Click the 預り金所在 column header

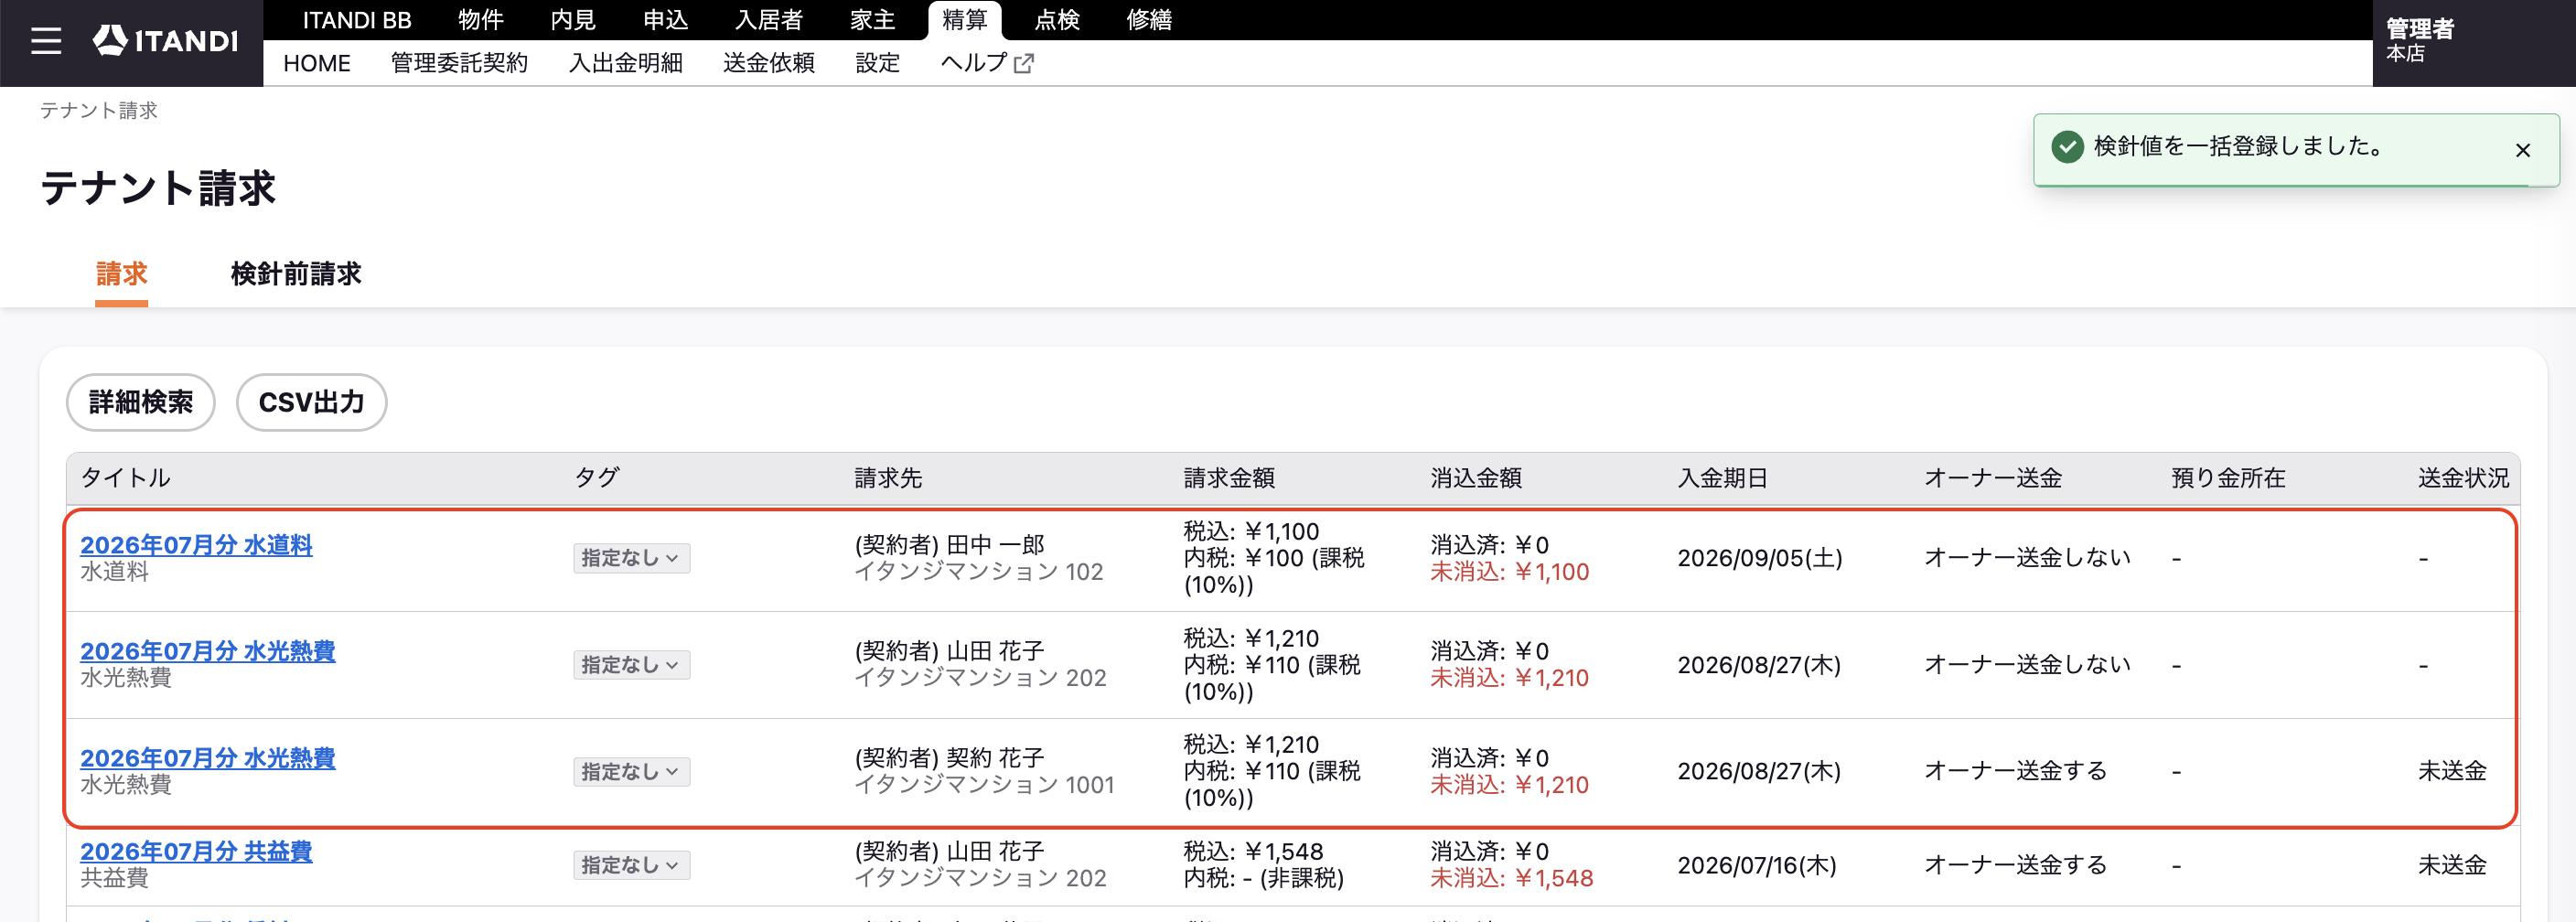2228,478
